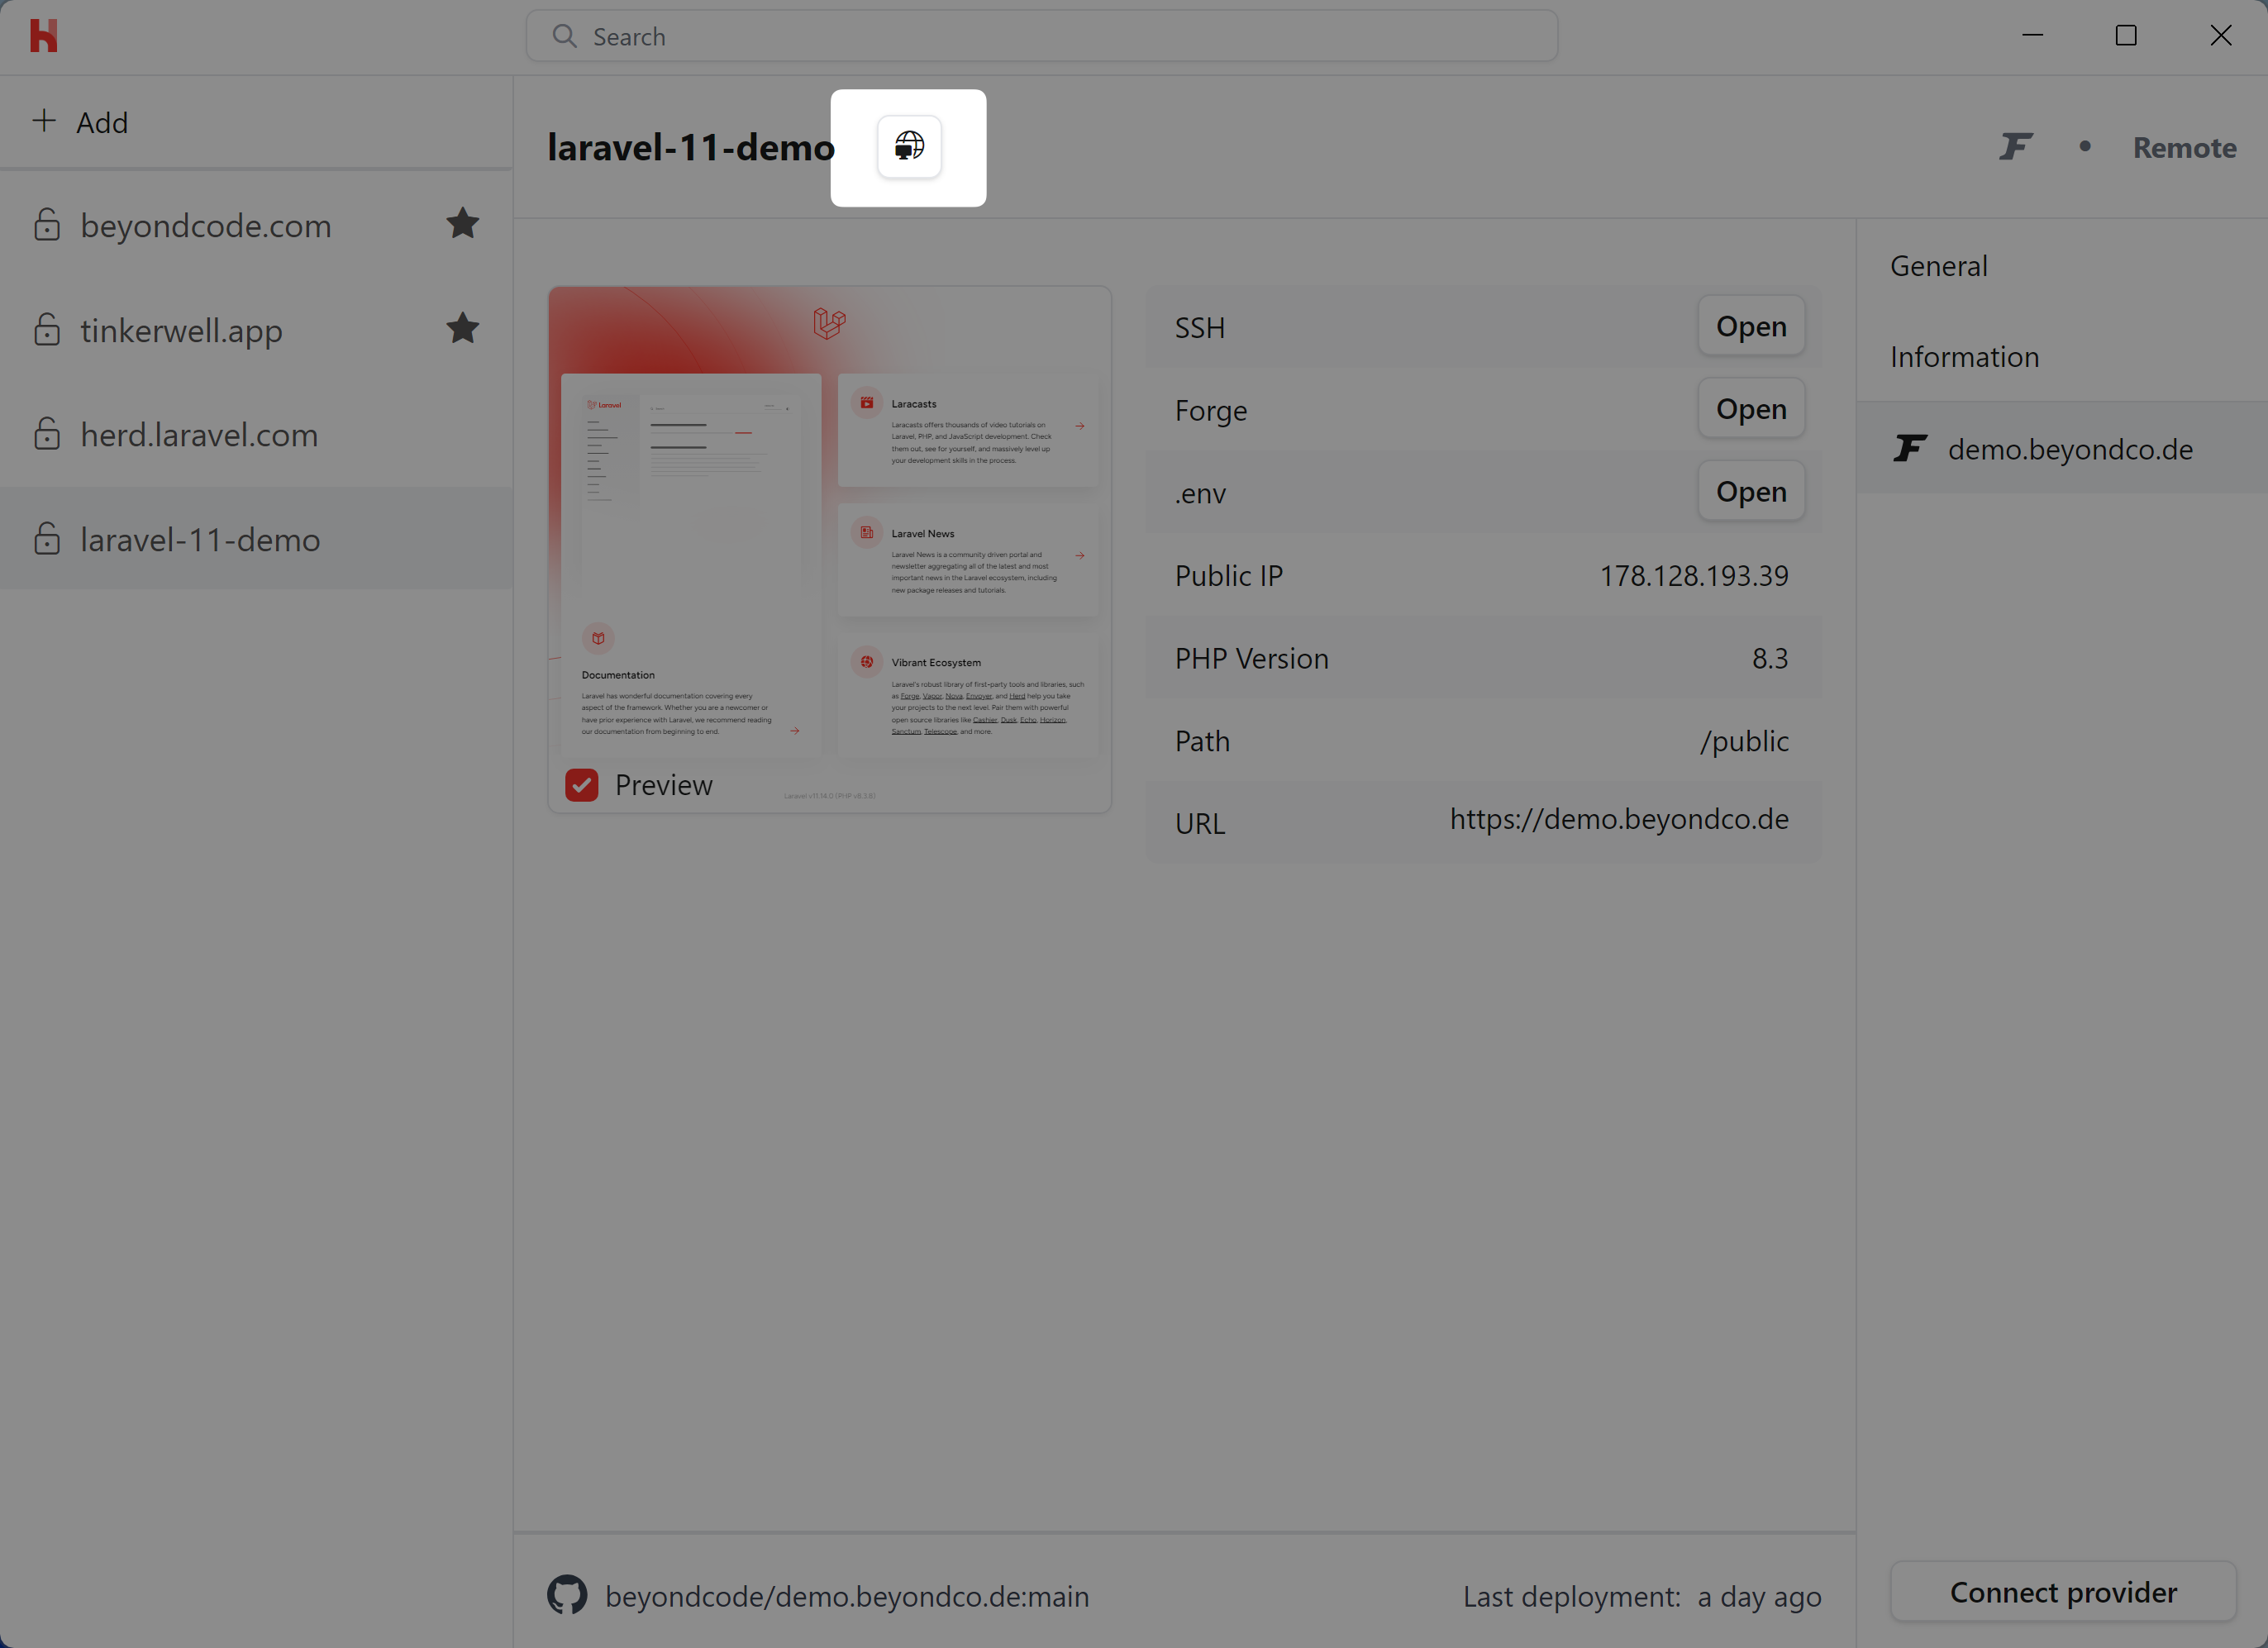Viewport: 2268px width, 1648px height.
Task: Select herd.laravel.com in the sidebar
Action: click(x=199, y=434)
